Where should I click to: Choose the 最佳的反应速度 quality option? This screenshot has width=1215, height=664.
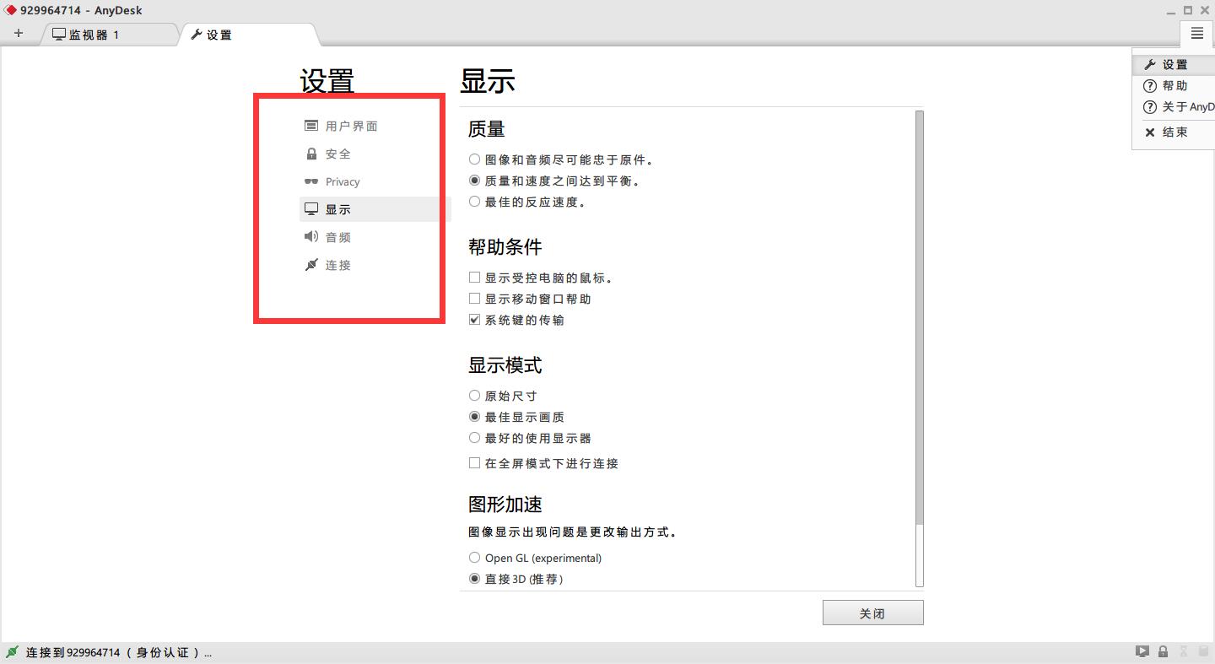tap(474, 202)
